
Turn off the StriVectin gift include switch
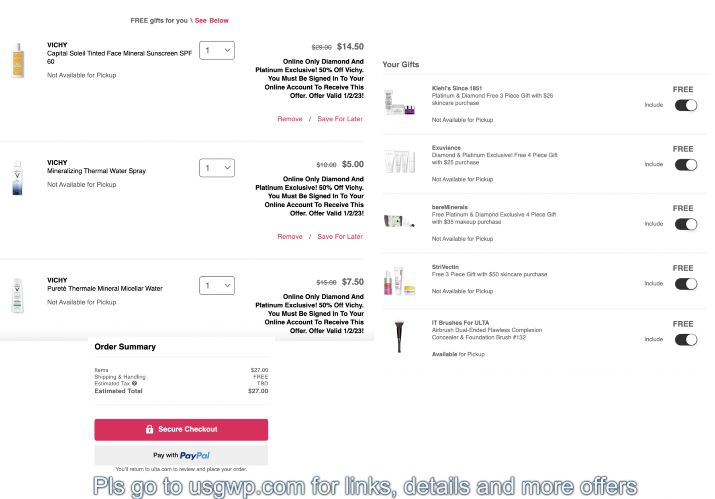pos(686,284)
